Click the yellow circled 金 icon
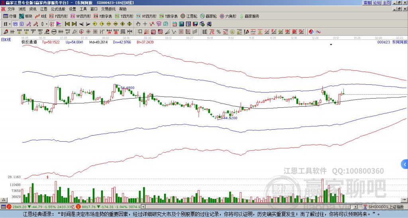408x218 pixels. coord(232,32)
